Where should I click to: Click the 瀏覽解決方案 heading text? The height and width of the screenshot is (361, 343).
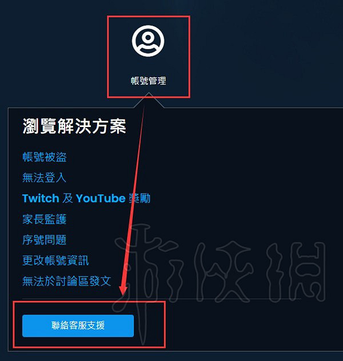tap(74, 126)
